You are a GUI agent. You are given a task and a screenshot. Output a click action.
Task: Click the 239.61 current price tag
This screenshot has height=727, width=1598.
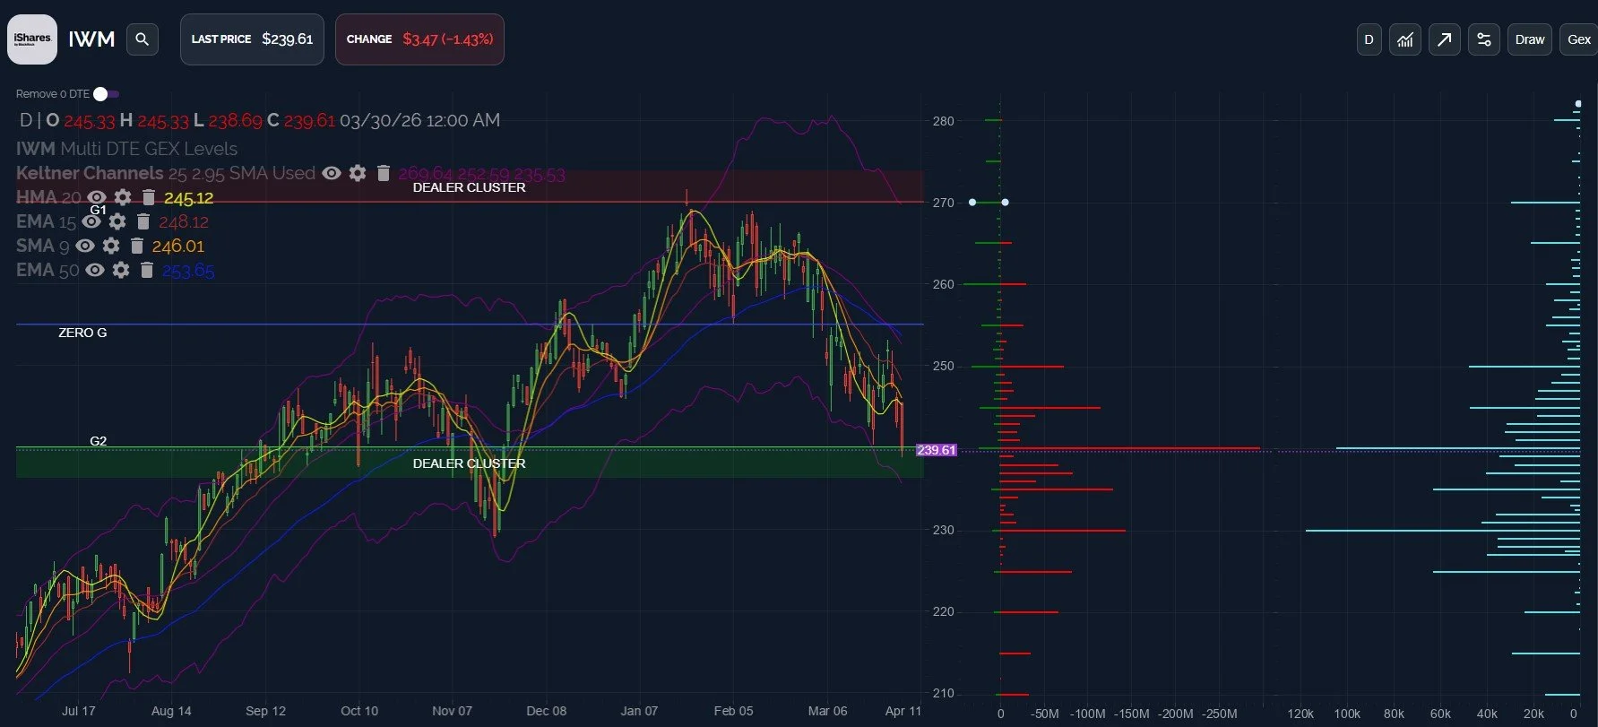click(x=937, y=450)
